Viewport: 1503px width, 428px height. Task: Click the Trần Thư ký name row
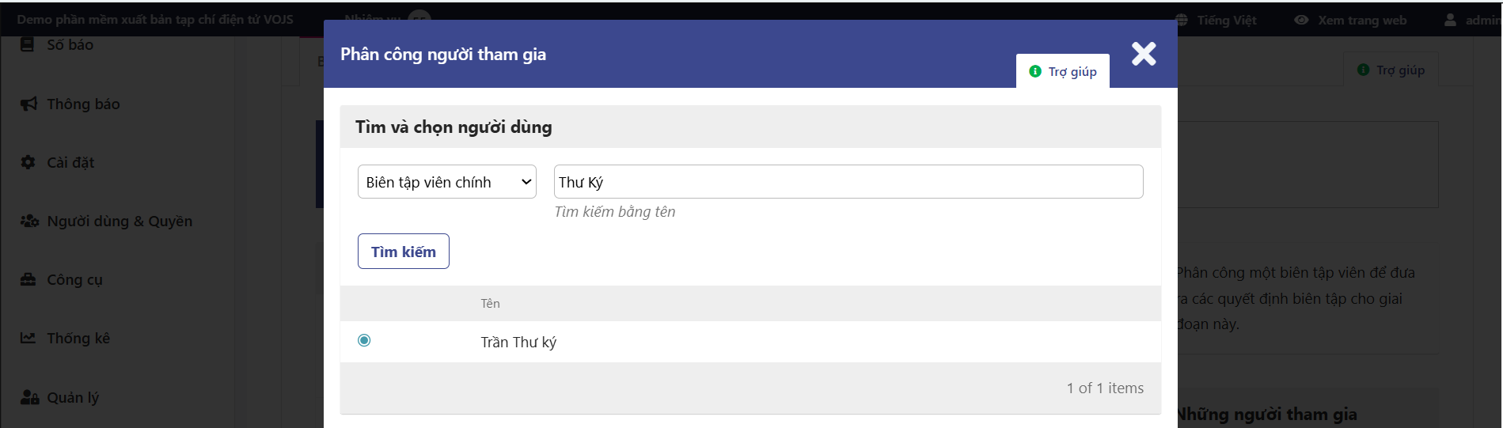518,342
